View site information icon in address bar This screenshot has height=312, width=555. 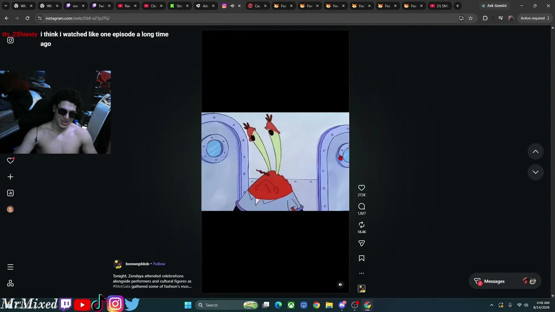39,18
